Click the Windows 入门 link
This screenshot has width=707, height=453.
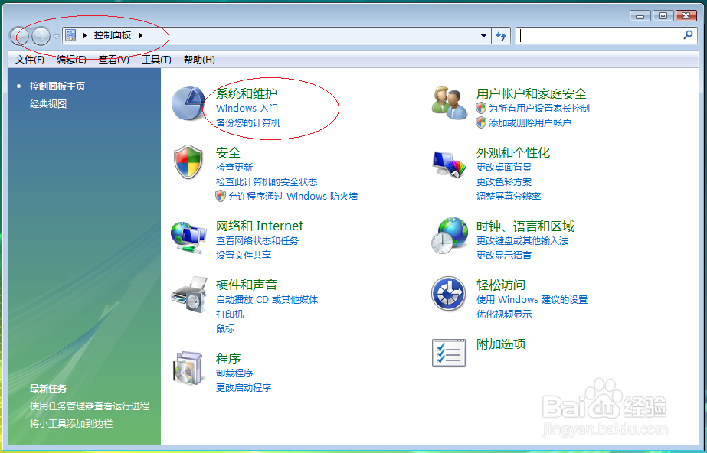click(247, 109)
